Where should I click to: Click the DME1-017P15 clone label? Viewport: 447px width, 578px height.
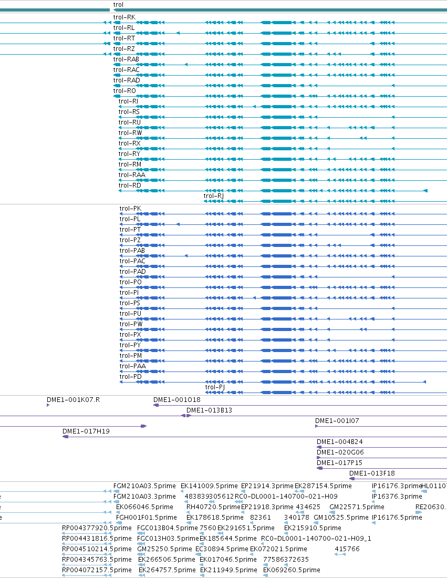(x=339, y=463)
